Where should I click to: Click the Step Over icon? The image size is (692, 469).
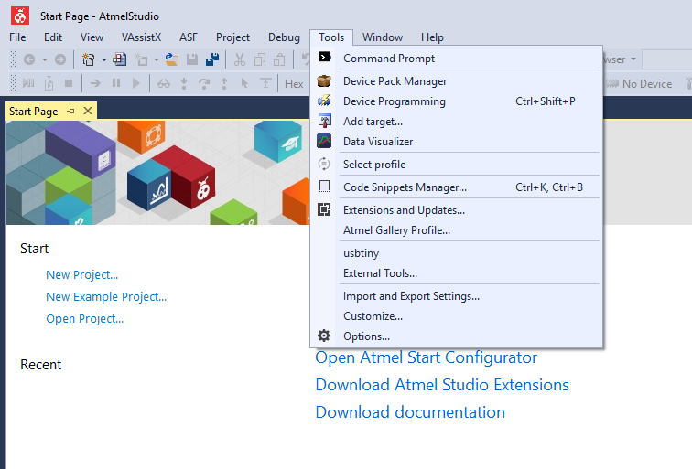click(204, 83)
